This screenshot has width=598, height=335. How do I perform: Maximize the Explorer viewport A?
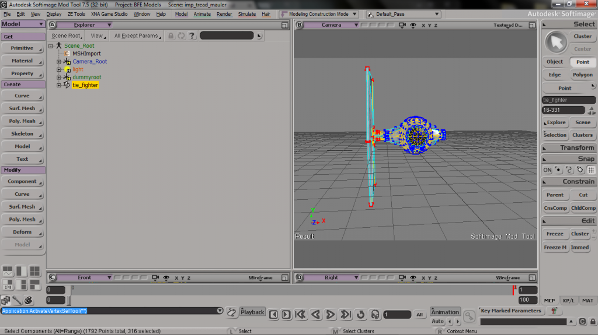click(284, 25)
